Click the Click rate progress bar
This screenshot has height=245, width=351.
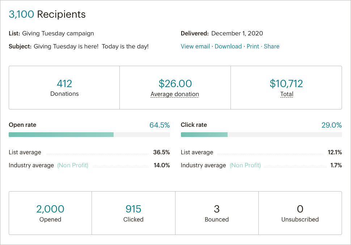pyautogui.click(x=261, y=134)
